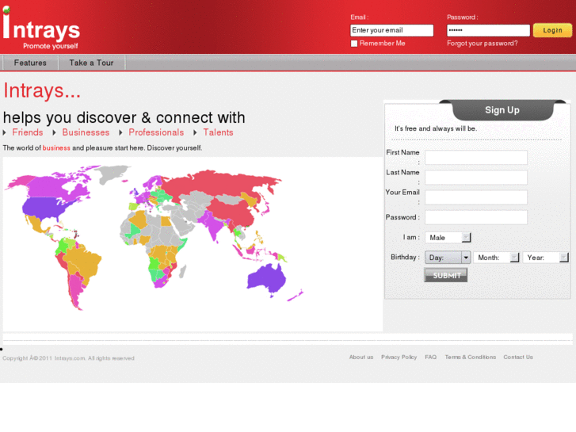Click the sign-up Password field
The height and width of the screenshot is (432, 576).
[x=476, y=217]
